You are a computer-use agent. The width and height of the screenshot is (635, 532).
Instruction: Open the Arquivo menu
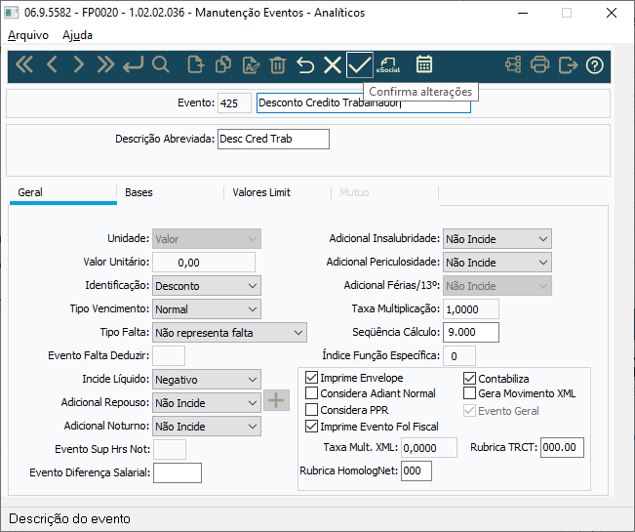(x=28, y=35)
